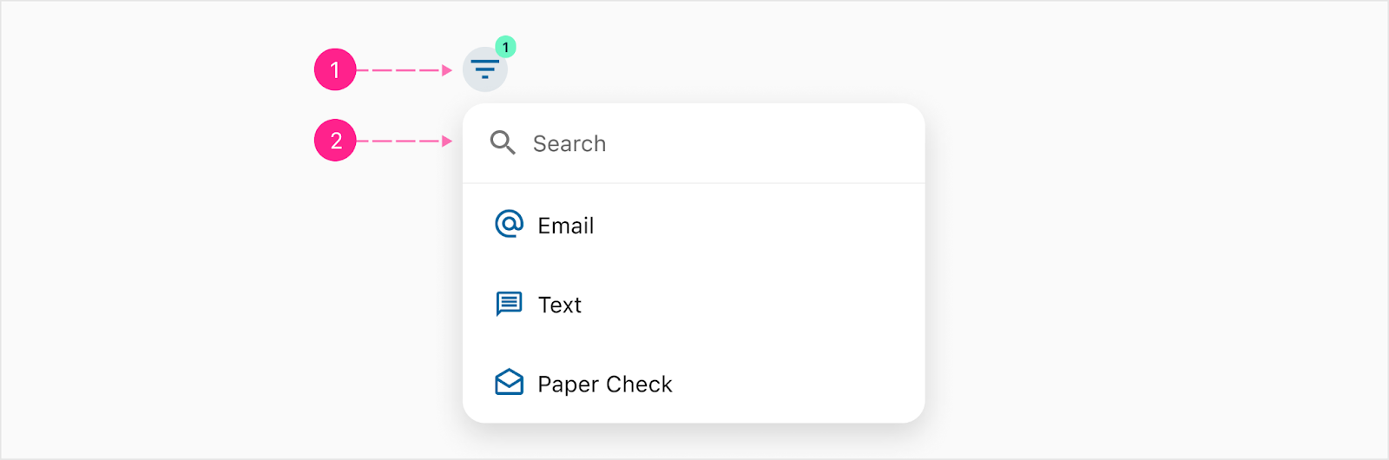Click the green badge showing 1
The image size is (1389, 460).
[505, 47]
